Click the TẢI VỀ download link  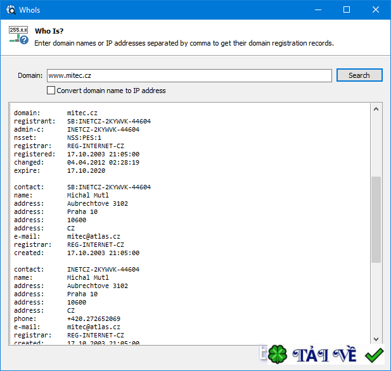(x=324, y=355)
